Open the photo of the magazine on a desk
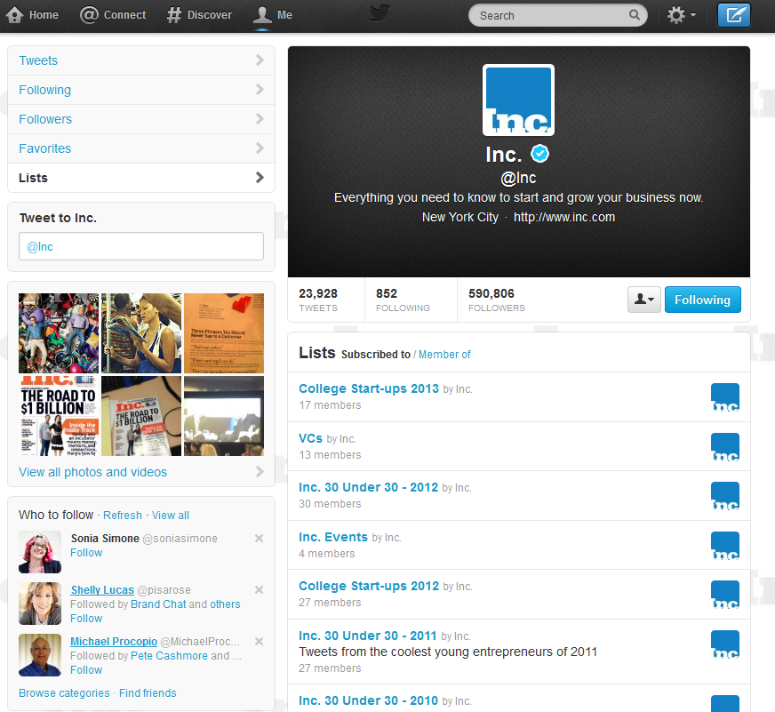775x712 pixels. (141, 416)
